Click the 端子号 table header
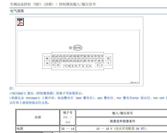The width and height of the screenshot is (167, 133). (68, 117)
